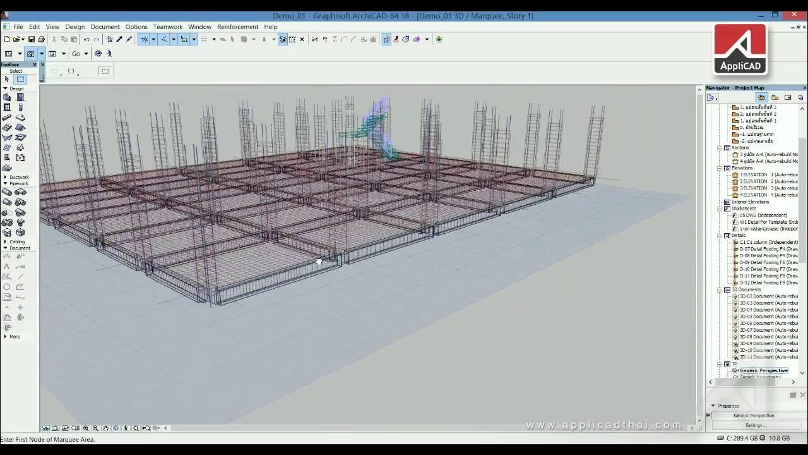The image size is (808, 455).
Task: Expand the More section in Toolbox
Action: (x=6, y=337)
